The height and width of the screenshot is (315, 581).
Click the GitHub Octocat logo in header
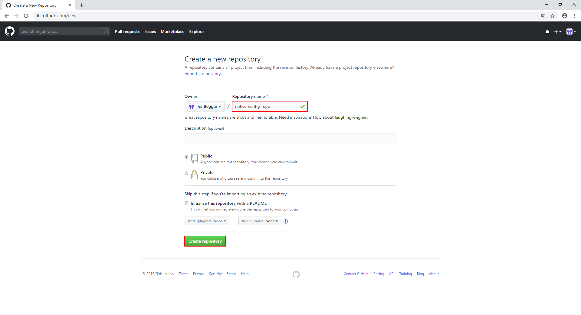tap(10, 31)
